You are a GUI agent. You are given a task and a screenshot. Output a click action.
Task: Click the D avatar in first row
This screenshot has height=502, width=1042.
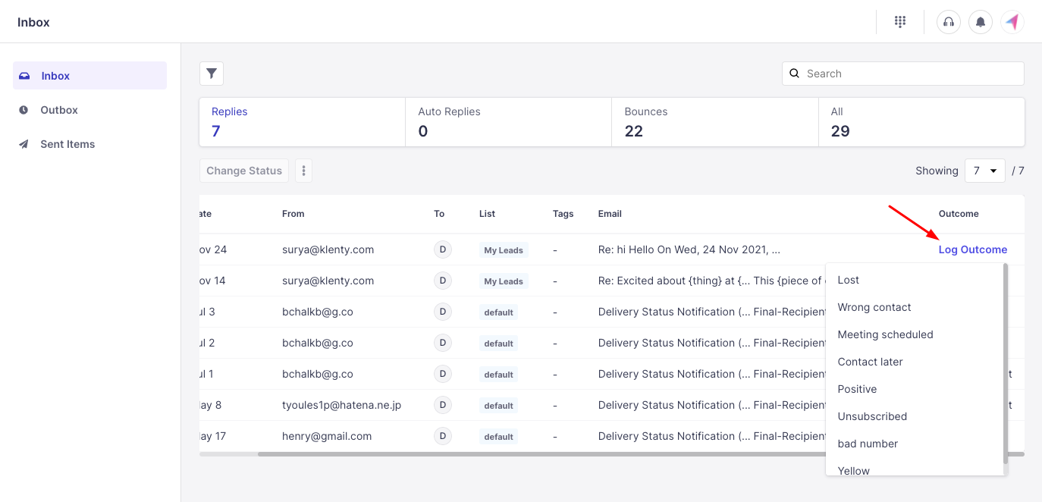(442, 249)
